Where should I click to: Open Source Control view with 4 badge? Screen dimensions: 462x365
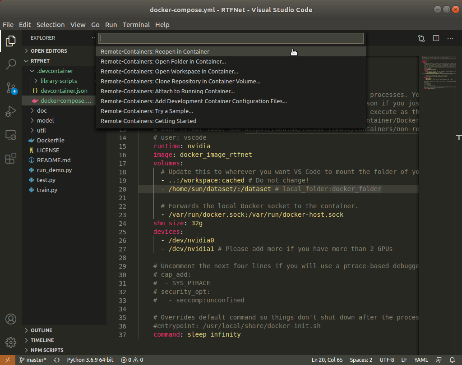tap(11, 88)
